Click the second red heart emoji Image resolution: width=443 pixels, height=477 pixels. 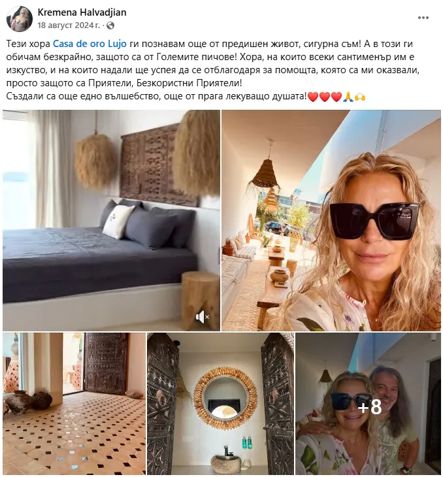pos(325,97)
